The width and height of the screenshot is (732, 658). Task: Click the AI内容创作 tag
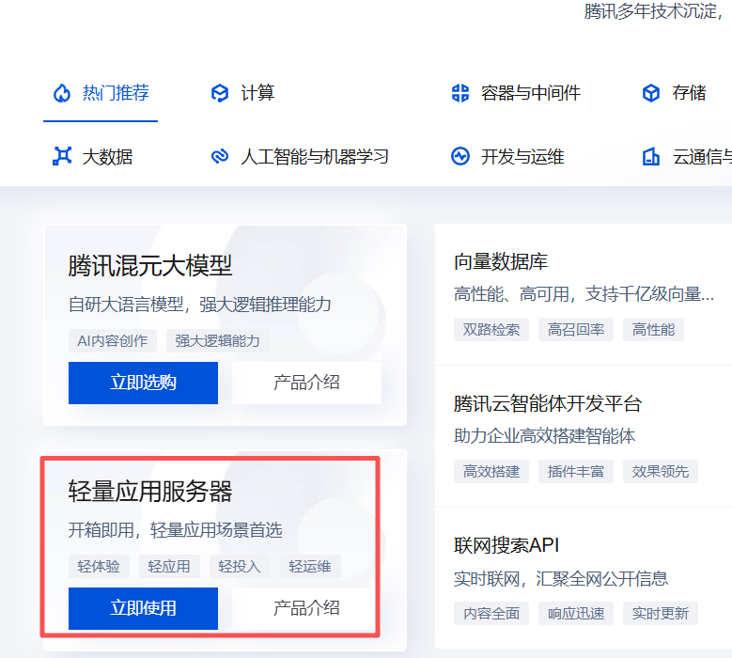click(113, 341)
